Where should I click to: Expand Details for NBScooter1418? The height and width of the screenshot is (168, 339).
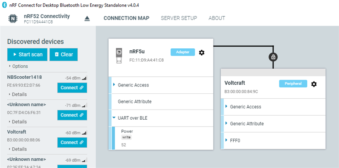pyautogui.click(x=18, y=95)
